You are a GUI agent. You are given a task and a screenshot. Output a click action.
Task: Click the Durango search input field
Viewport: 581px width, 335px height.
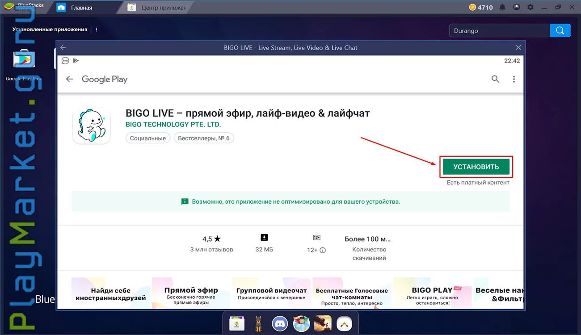[x=500, y=30]
